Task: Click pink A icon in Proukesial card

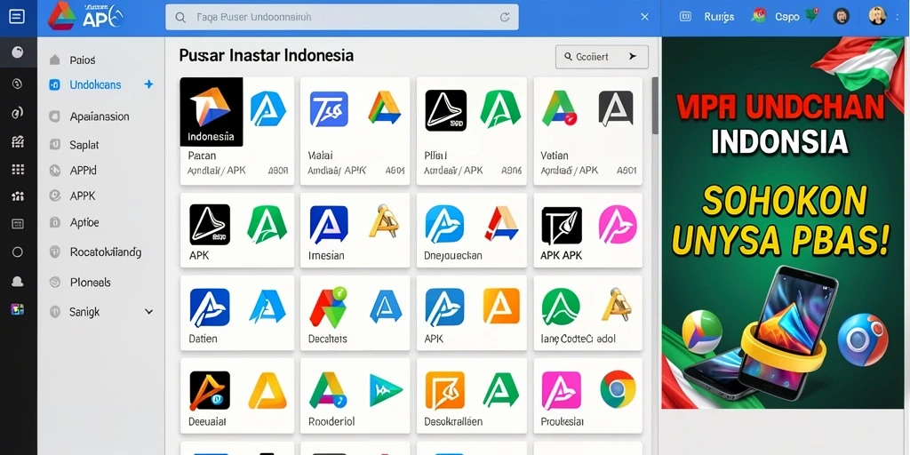Action: tap(562, 391)
